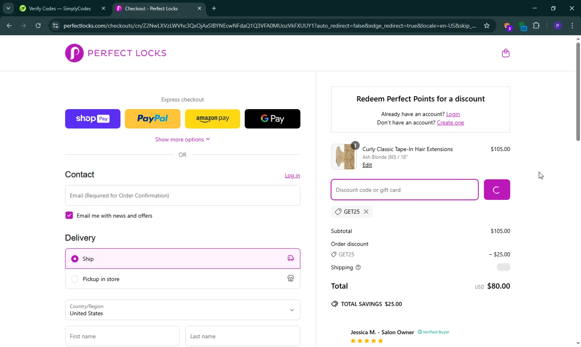Image resolution: width=581 pixels, height=347 pixels.
Task: Click the delivery truck icon in Ship row
Action: (290, 258)
